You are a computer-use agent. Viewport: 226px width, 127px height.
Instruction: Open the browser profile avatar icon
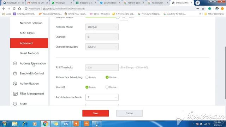click(217, 8)
